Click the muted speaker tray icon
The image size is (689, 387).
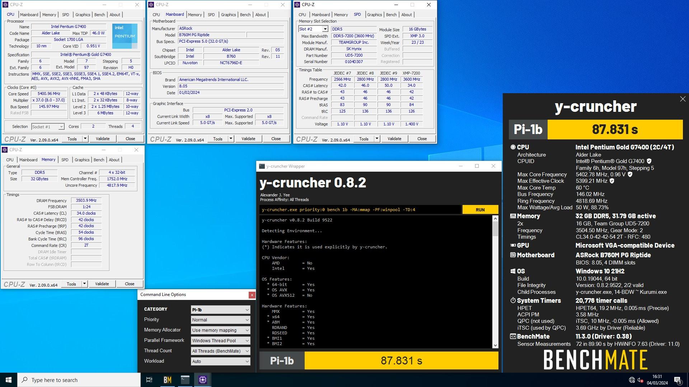pyautogui.click(x=641, y=380)
